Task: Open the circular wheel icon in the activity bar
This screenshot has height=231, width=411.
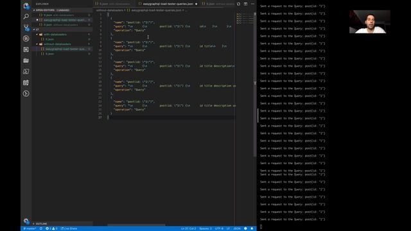Action: point(26,38)
